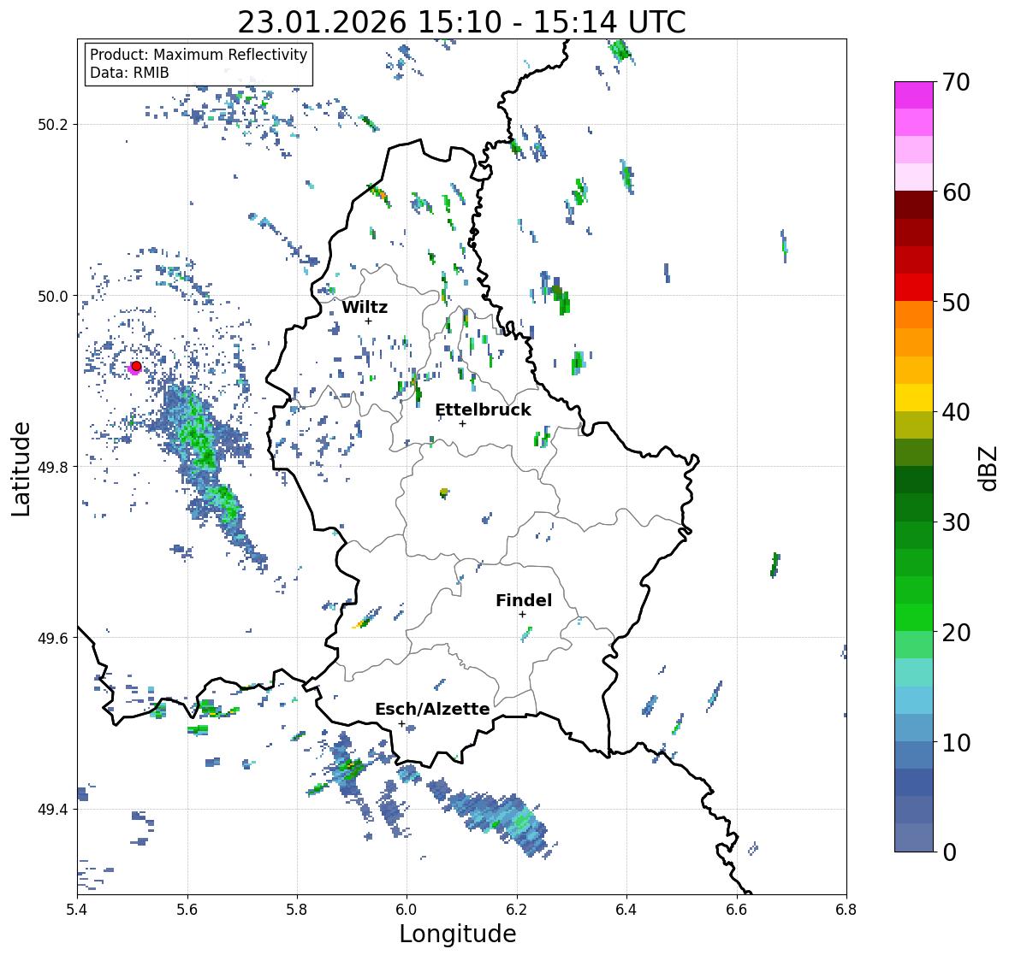This screenshot has height=955, width=1009.
Task: Click the yellow colorbar segment at 40
Action: pyautogui.click(x=914, y=398)
